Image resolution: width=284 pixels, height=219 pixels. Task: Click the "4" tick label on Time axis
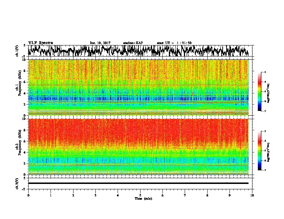point(118,195)
